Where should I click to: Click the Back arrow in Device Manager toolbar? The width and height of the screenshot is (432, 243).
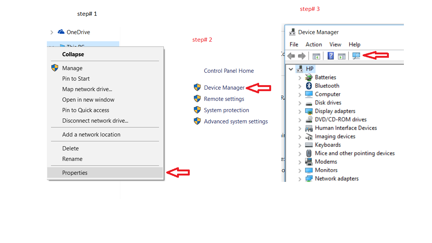click(x=291, y=56)
